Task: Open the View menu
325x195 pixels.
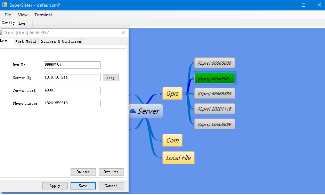Action: pyautogui.click(x=23, y=15)
